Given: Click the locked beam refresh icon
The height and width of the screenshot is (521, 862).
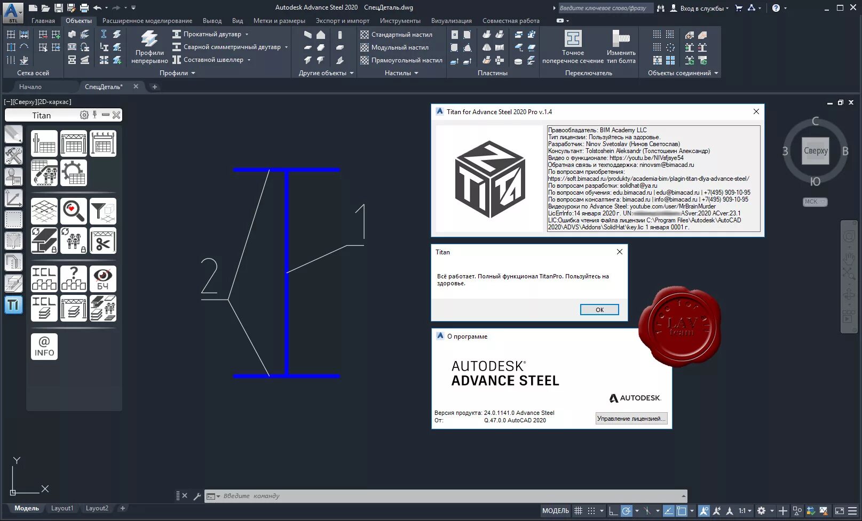Looking at the screenshot, I should (44, 241).
